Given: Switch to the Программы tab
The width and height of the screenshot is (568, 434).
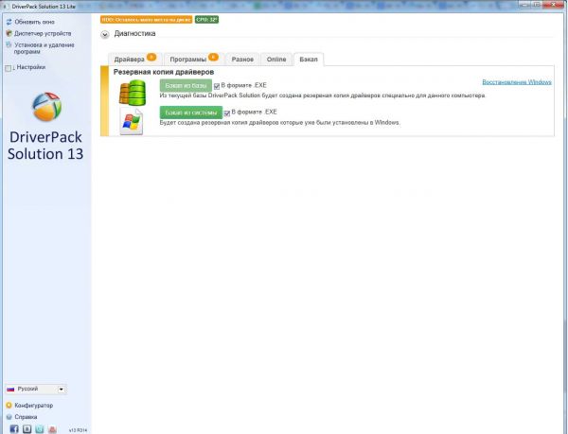Looking at the screenshot, I should point(194,60).
